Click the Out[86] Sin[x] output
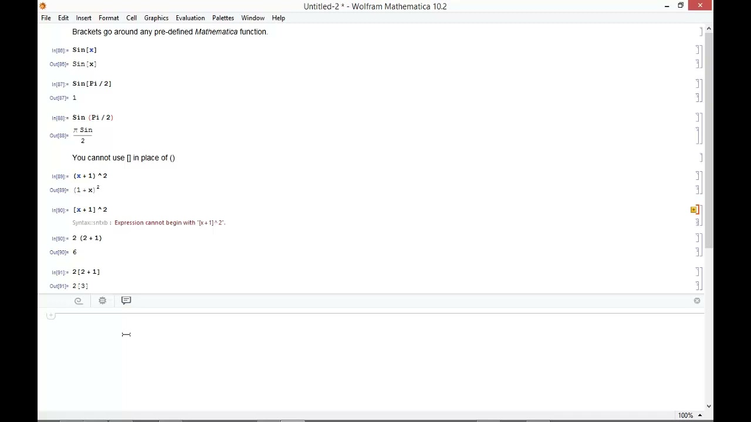 click(84, 64)
